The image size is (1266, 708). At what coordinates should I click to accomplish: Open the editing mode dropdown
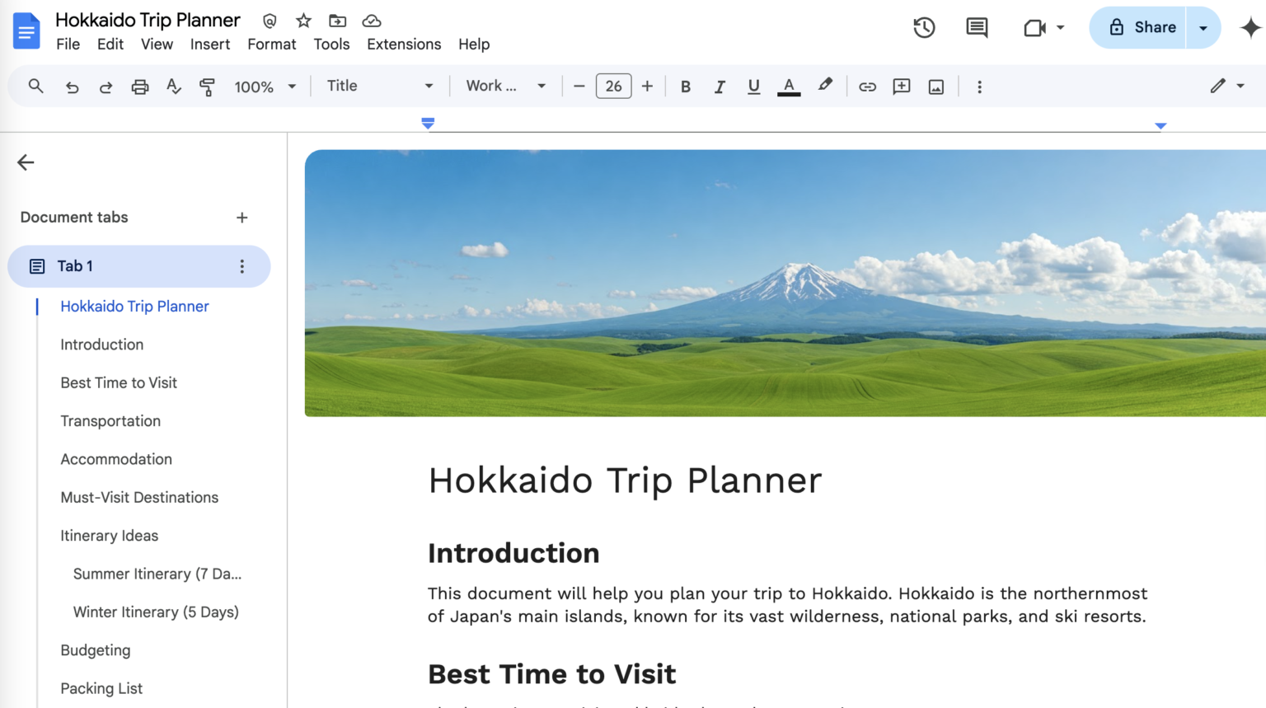(1227, 86)
